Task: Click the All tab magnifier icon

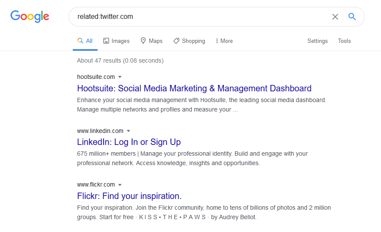Action: pyautogui.click(x=80, y=41)
